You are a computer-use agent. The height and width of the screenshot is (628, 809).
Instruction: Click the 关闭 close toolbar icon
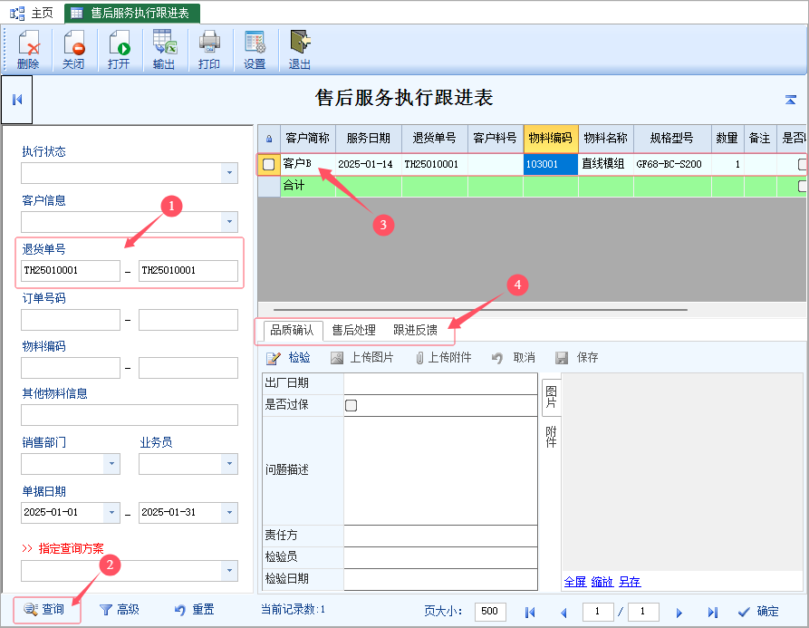(73, 50)
